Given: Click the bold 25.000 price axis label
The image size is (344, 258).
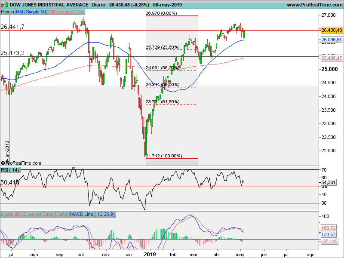Looking at the screenshot, I should tap(329, 69).
